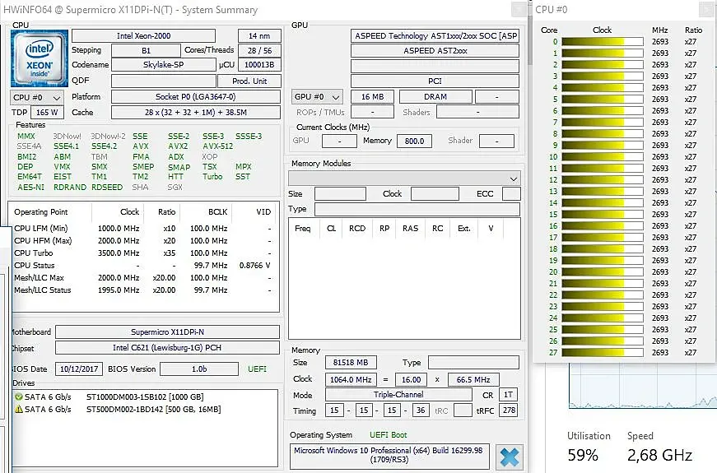This screenshot has width=717, height=473.
Task: Click the Core 27 clock bar
Action: (603, 352)
